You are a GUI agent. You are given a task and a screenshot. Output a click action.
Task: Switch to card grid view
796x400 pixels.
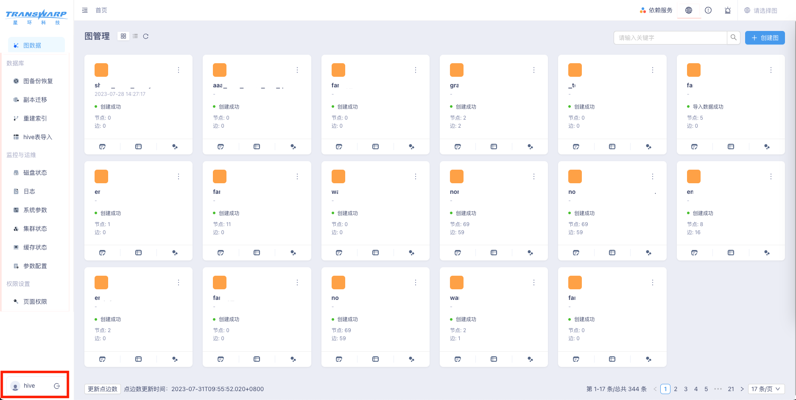coord(123,36)
